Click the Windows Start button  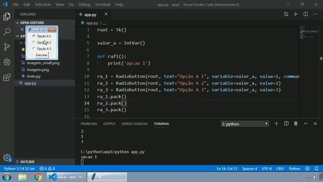[7, 177]
